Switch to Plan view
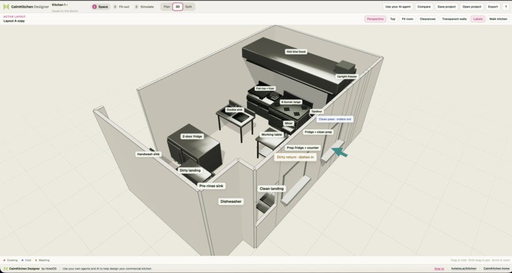Viewport: 512px width, 273px height. [167, 6]
